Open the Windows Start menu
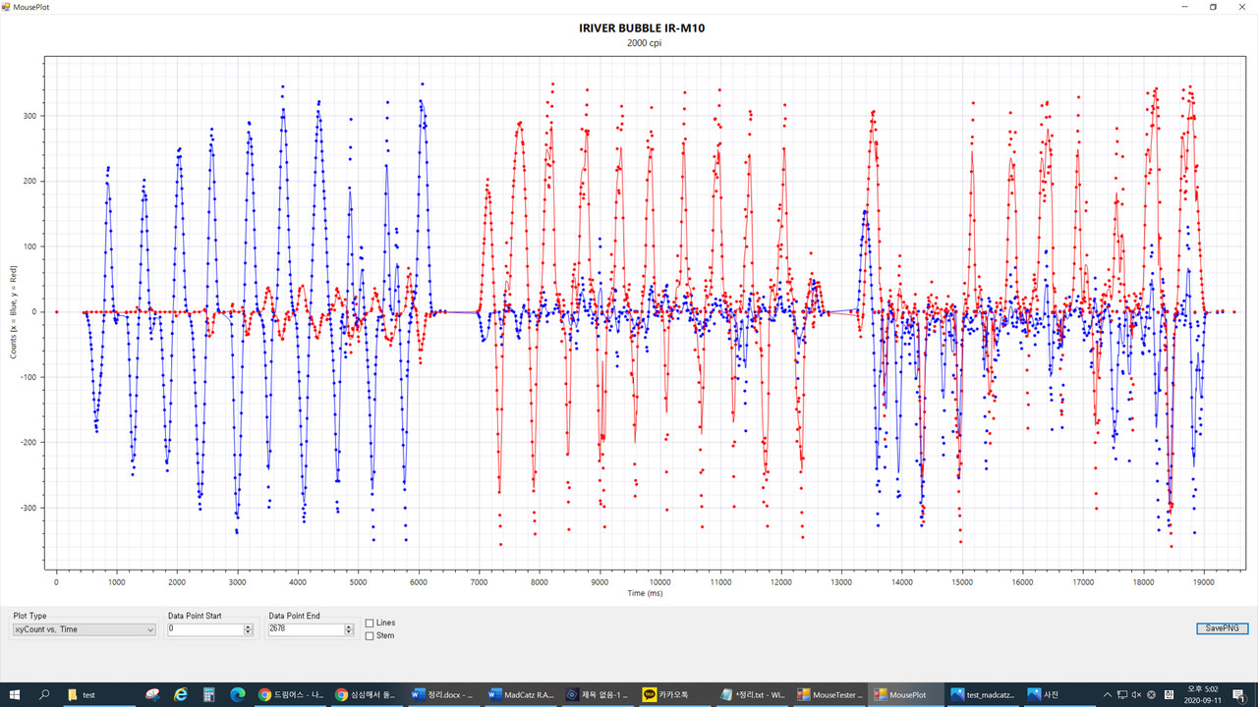This screenshot has height=707, width=1258. point(16,694)
